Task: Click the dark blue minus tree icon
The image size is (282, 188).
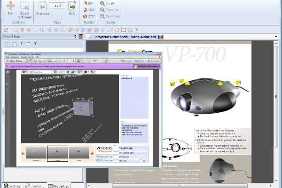Action: click(x=28, y=44)
